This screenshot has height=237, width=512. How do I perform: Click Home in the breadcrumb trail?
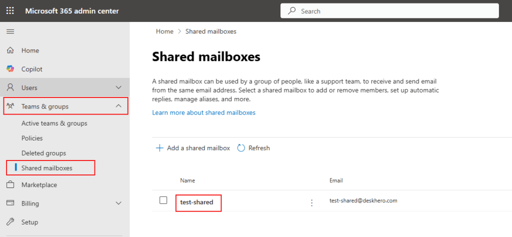(164, 31)
